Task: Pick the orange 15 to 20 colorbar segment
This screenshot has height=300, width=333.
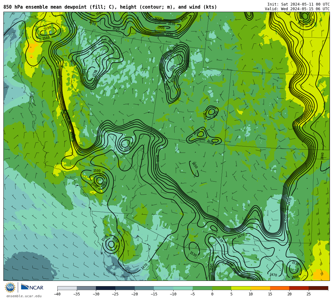Action: pos(280,288)
